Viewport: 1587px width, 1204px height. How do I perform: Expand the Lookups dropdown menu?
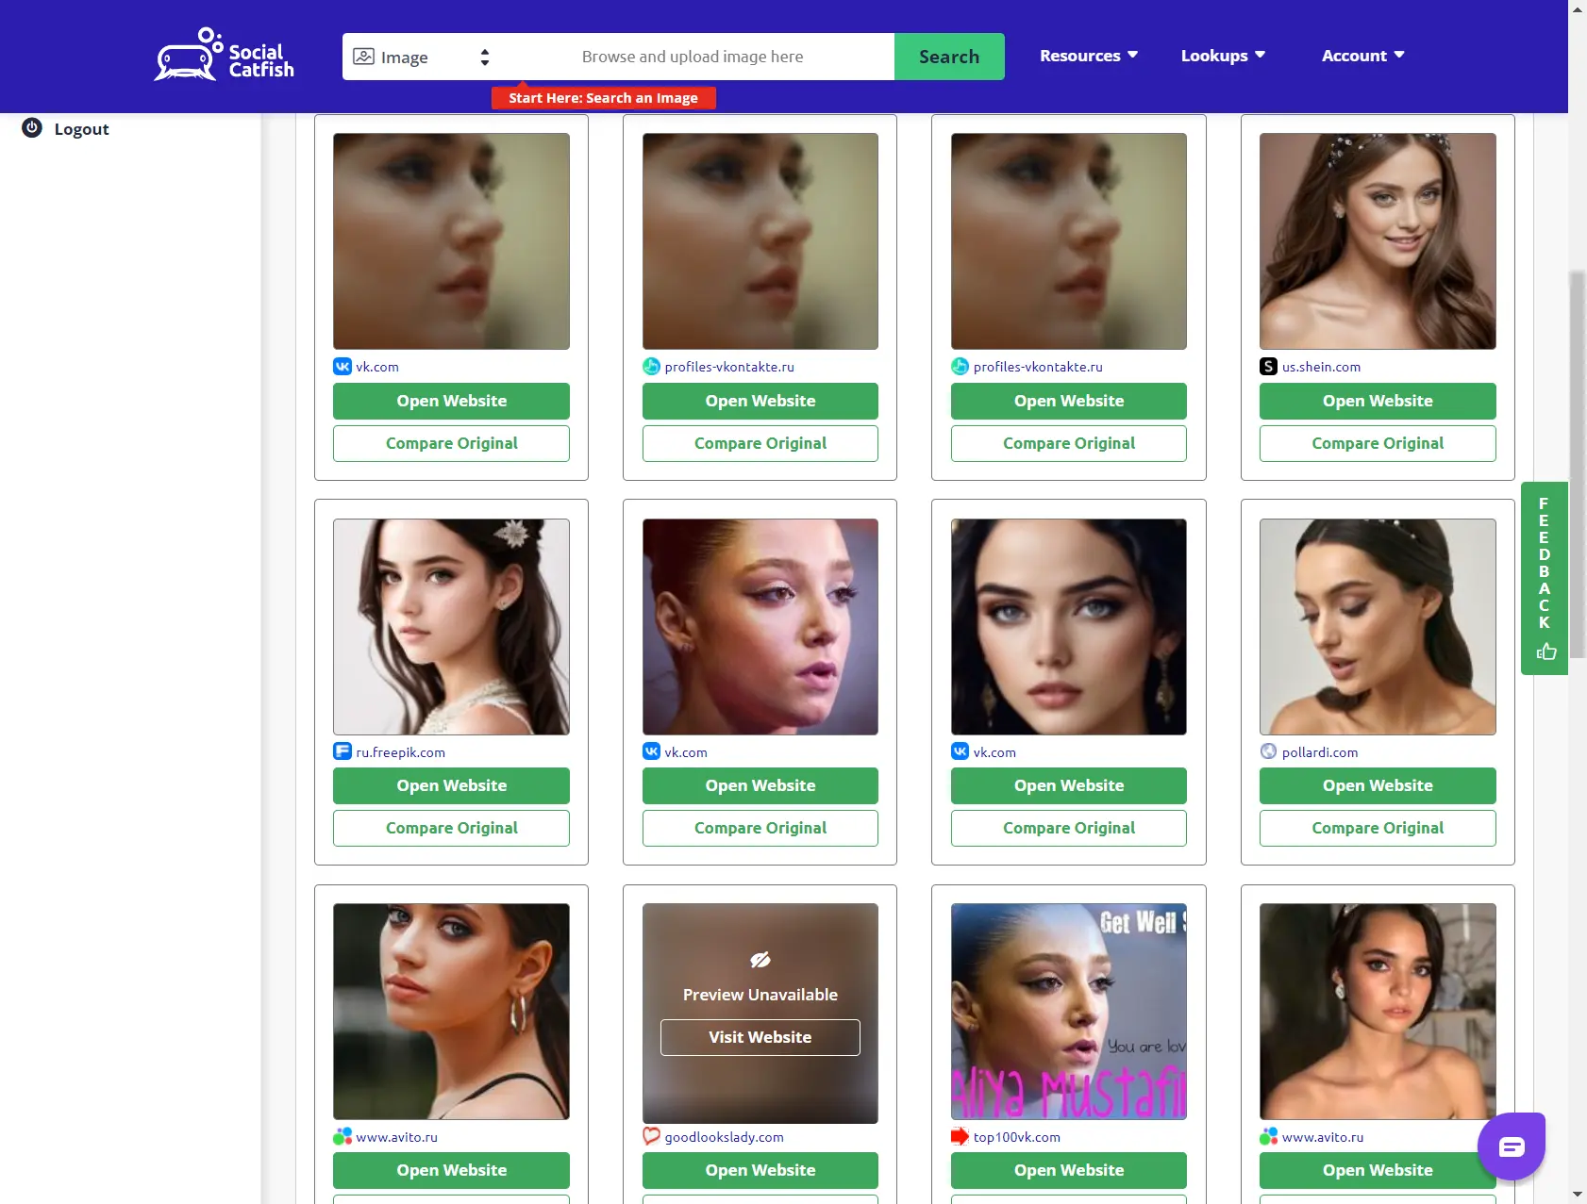1222,56
